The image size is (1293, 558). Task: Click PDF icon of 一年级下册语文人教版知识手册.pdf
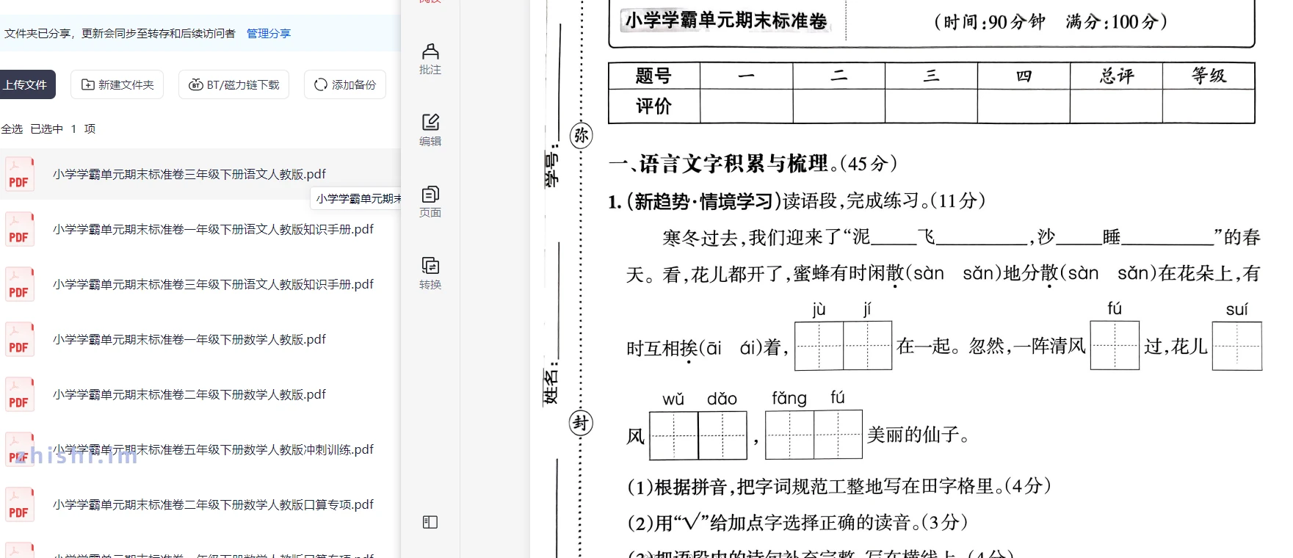tap(19, 229)
